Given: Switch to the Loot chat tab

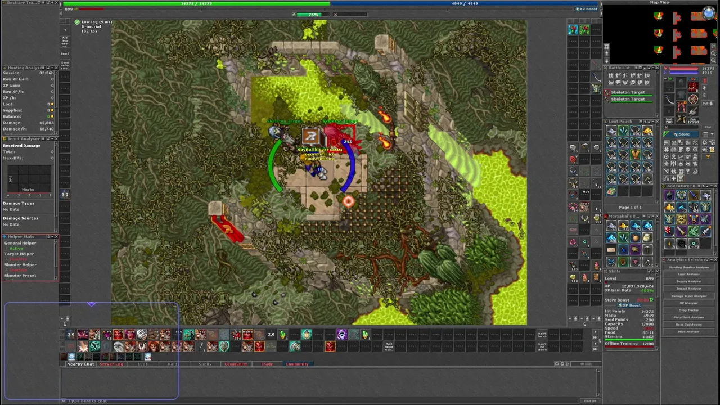Looking at the screenshot, I should [x=142, y=364].
